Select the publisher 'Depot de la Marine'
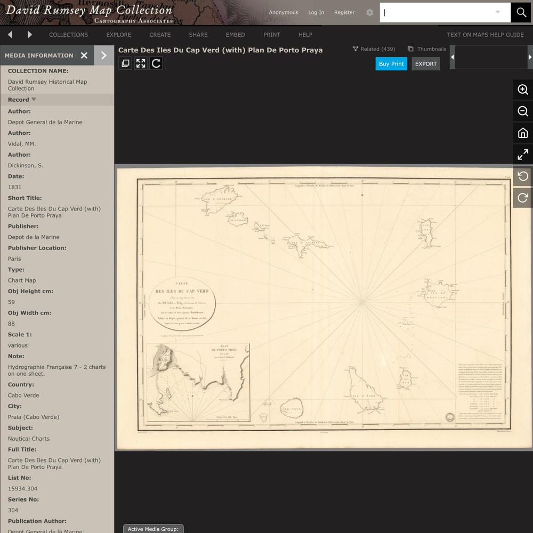The width and height of the screenshot is (533, 533). 34,237
